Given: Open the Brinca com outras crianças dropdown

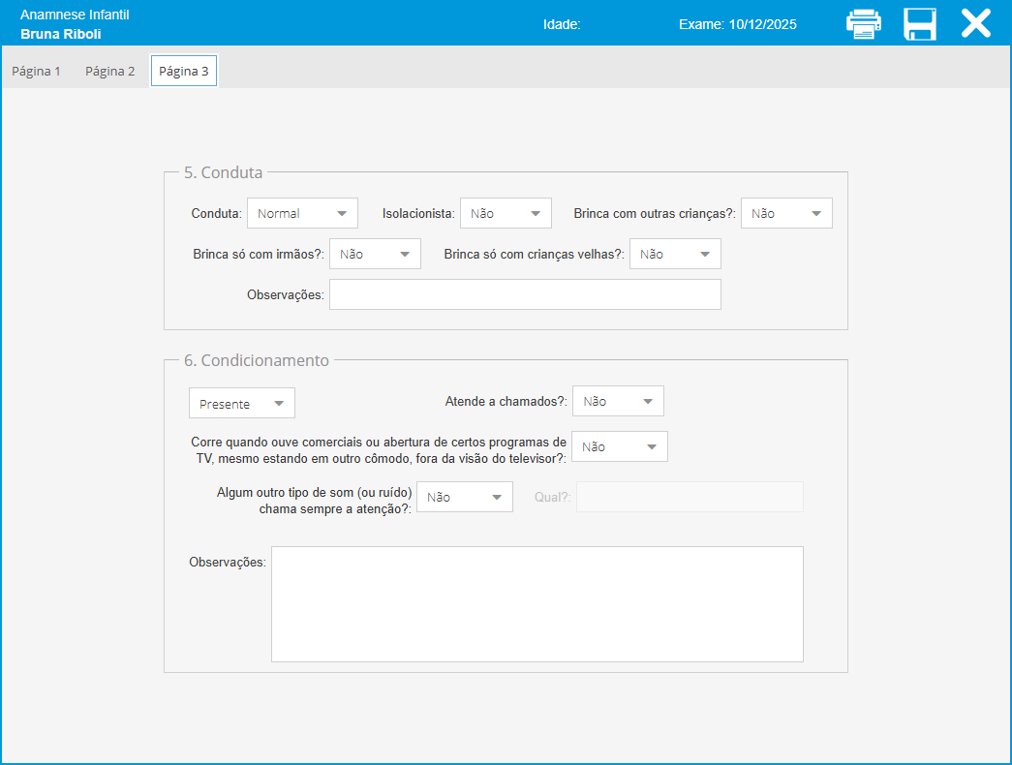Looking at the screenshot, I should point(786,213).
